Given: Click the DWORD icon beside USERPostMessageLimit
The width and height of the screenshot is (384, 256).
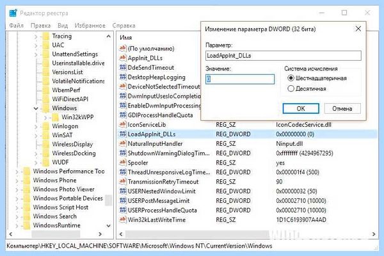Looking at the screenshot, I should [122, 200].
